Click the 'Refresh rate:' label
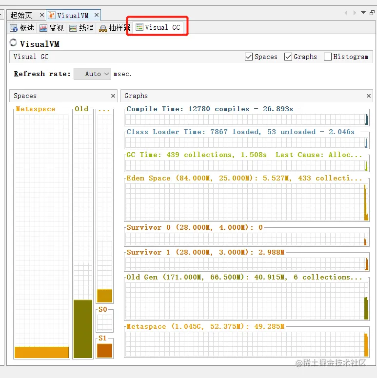The image size is (377, 378). point(42,74)
